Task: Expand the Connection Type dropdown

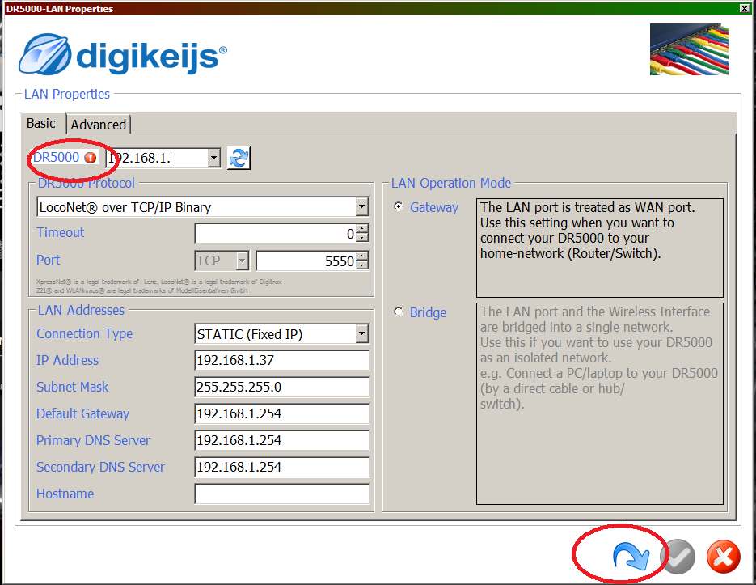Action: [x=362, y=333]
